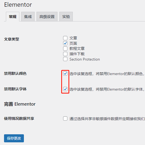Uncheck the 页面 post type checkbox

pos(65,43)
